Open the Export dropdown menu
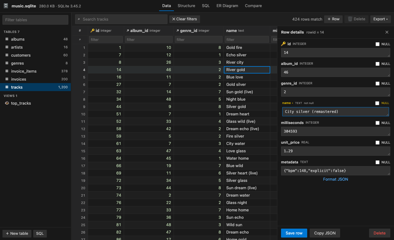The height and width of the screenshot is (240, 394). (x=380, y=19)
